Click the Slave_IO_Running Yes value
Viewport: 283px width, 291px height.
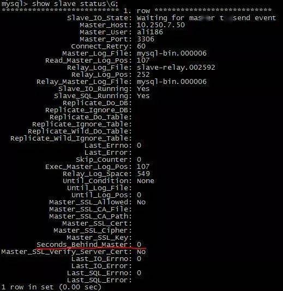coord(143,89)
